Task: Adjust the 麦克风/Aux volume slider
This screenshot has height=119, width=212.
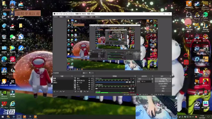Action: 112,82
